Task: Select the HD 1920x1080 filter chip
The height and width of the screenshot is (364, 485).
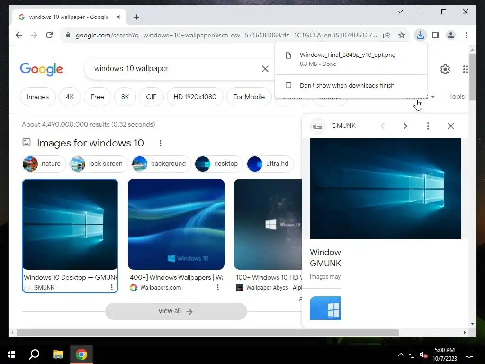Action: [195, 97]
